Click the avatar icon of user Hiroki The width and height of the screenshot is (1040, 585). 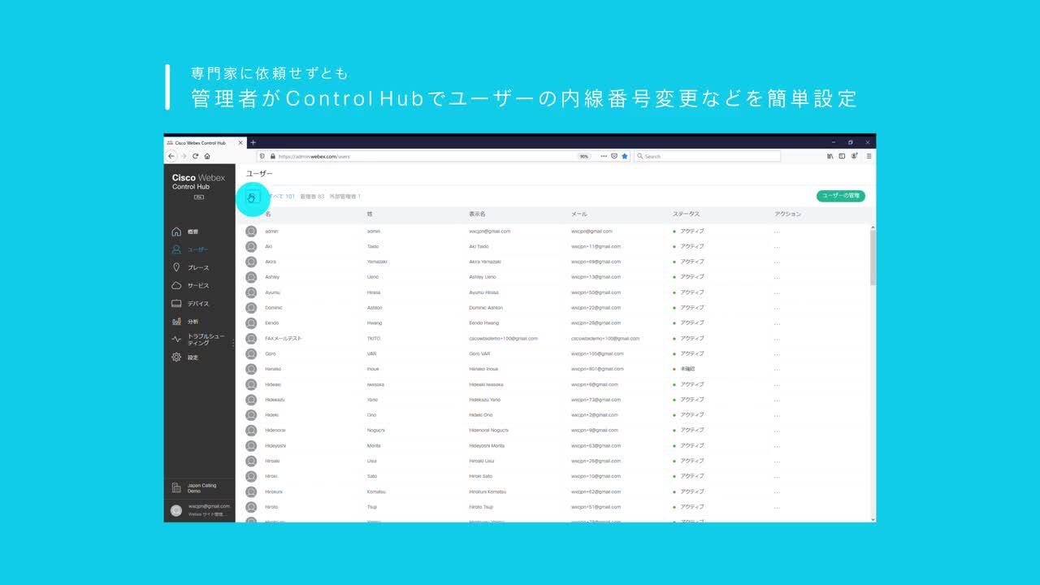tap(251, 476)
